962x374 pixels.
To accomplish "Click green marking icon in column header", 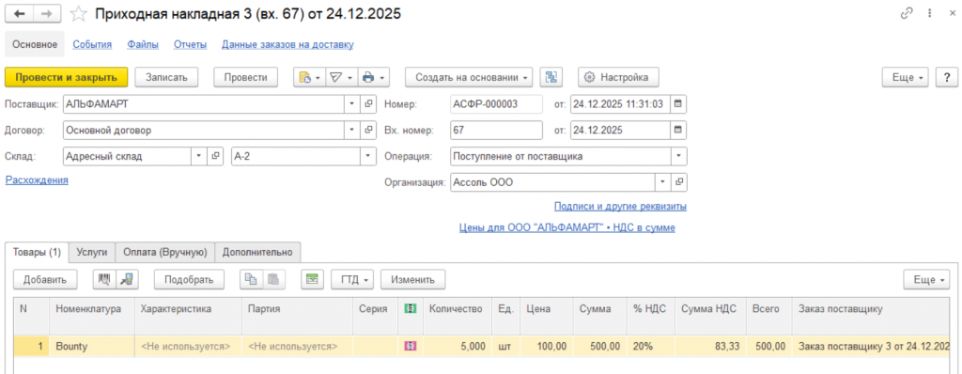I will tap(410, 309).
